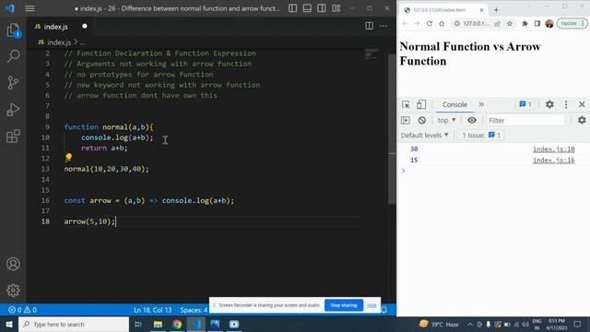Click Stop sharing button
Viewport: 590px width, 332px height.
tap(344, 305)
